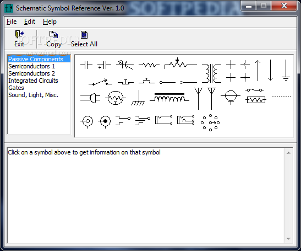Select Gates category in the list
Screen dimensions: 301x251
[39, 88]
